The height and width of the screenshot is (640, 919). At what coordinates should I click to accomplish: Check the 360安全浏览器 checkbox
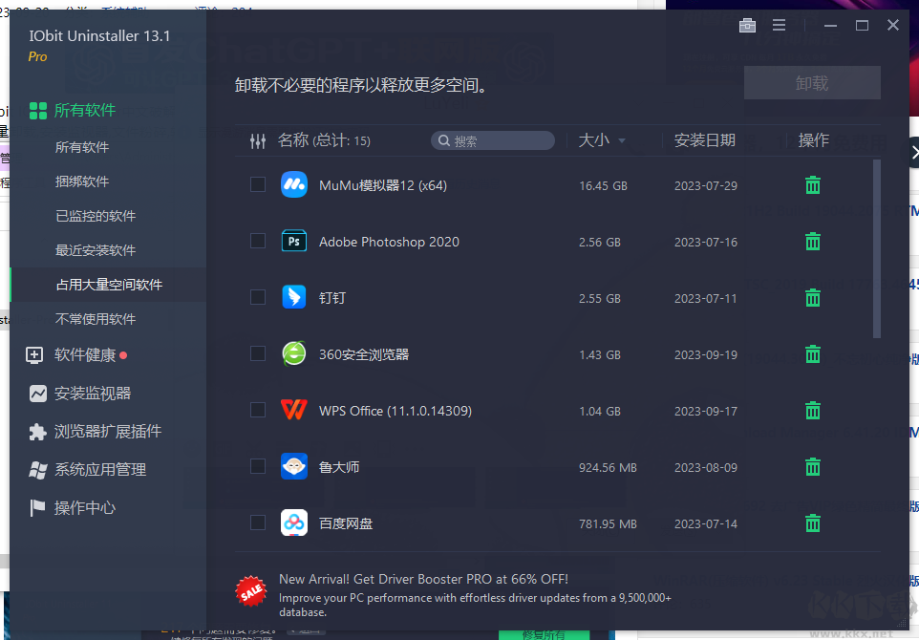(258, 353)
